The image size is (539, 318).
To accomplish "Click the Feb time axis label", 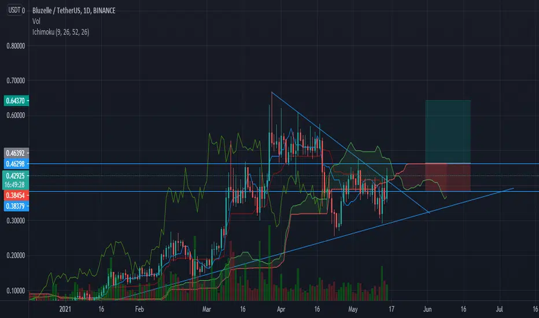I will pyautogui.click(x=139, y=309).
